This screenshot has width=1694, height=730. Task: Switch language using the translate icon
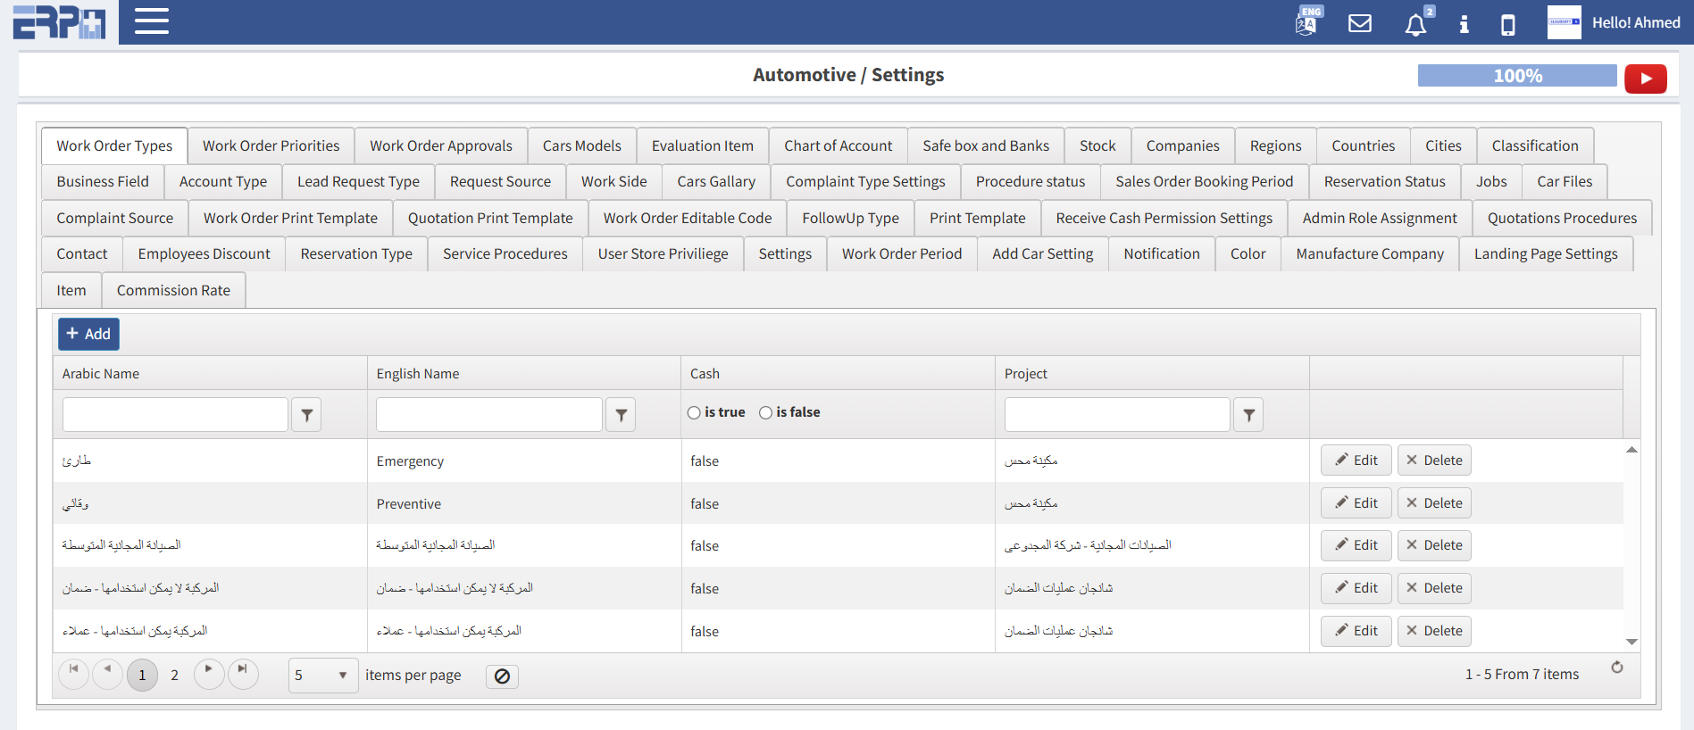click(1307, 22)
